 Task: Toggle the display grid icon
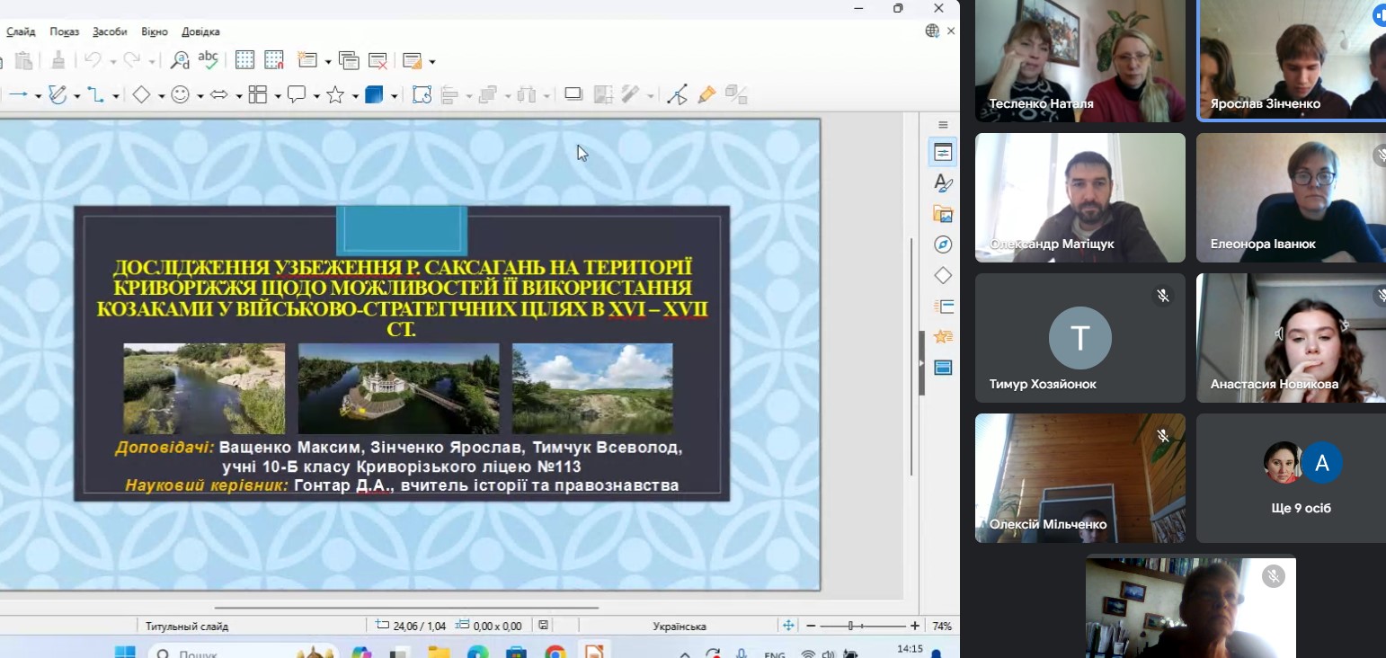point(244,60)
